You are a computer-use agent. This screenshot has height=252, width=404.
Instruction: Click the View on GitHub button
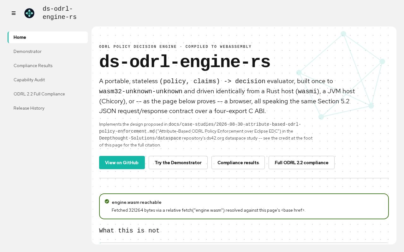point(122,163)
